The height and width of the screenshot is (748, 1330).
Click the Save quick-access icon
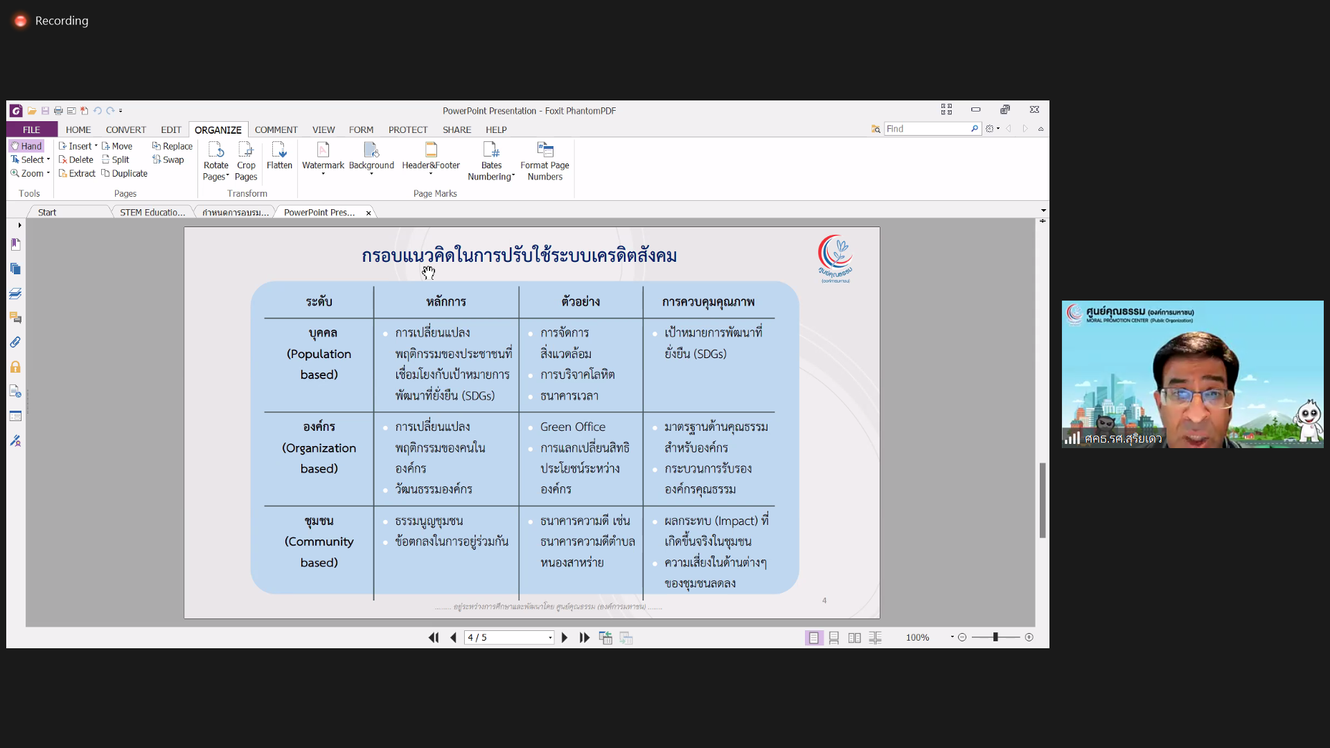(45, 111)
